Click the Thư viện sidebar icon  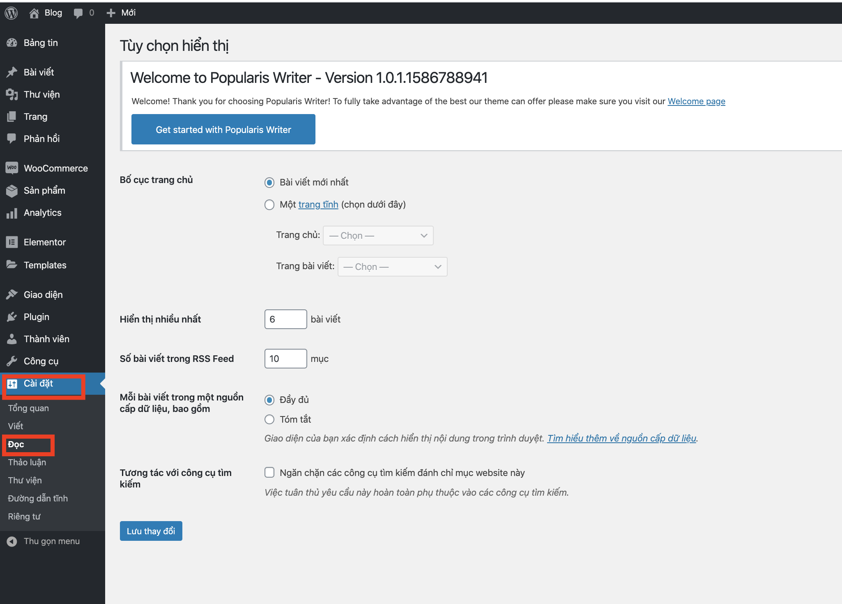click(x=12, y=94)
